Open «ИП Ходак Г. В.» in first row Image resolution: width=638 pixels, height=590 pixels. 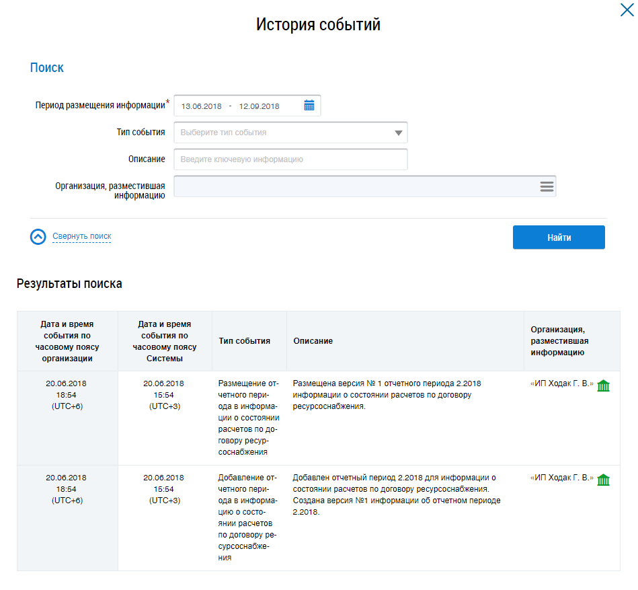[561, 384]
